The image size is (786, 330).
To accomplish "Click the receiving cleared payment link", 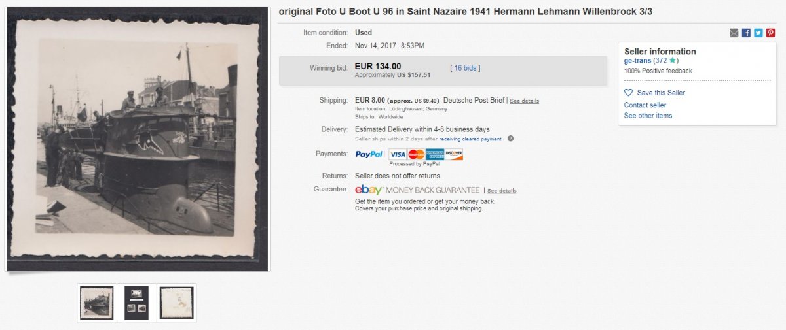I will pos(470,139).
